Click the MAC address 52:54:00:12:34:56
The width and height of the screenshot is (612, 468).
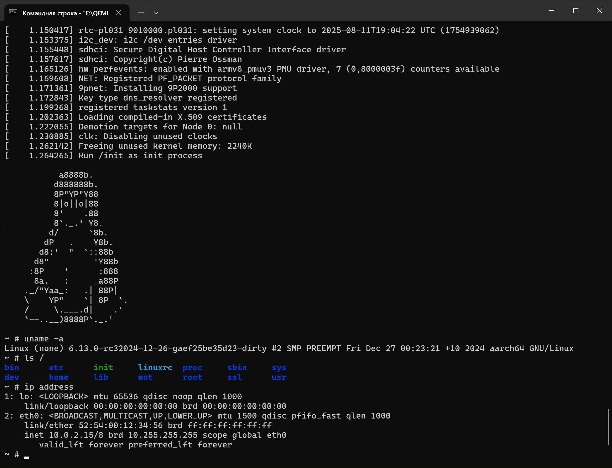click(120, 425)
